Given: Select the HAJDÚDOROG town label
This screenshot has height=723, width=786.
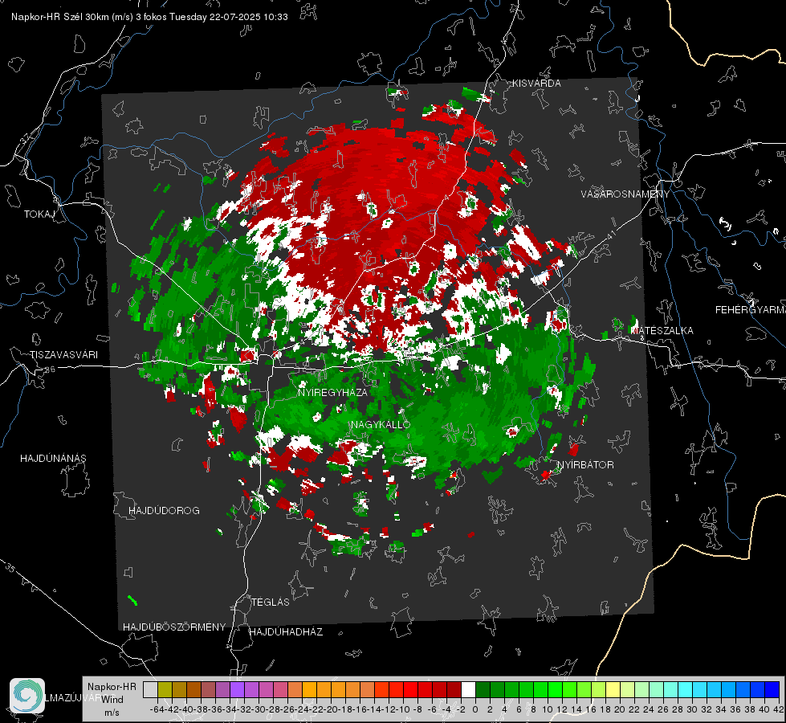Looking at the screenshot, I should [164, 511].
